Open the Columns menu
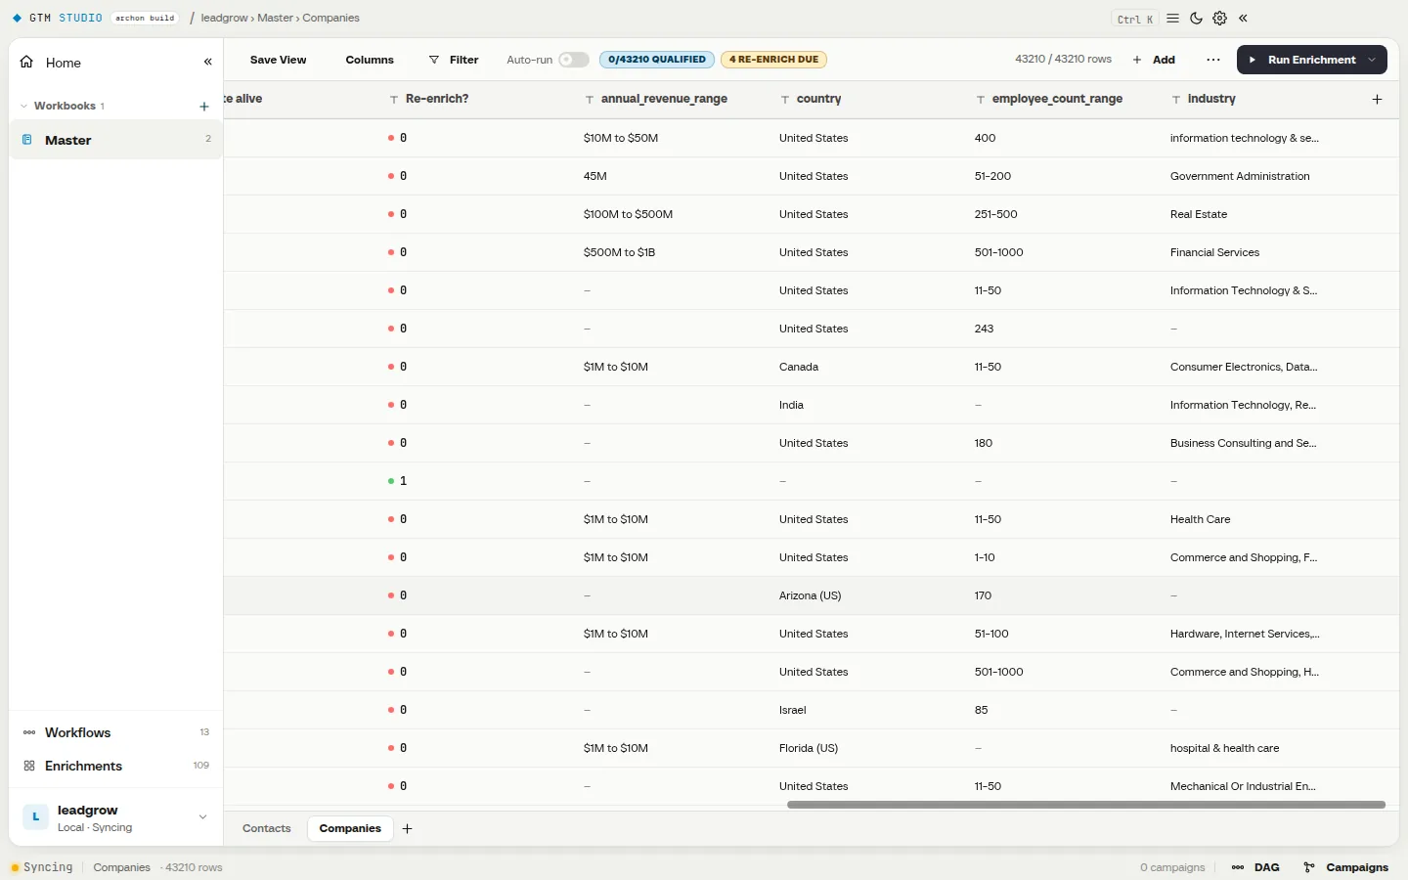 (x=370, y=60)
